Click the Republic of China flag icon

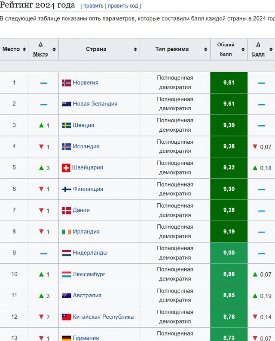pos(66,317)
